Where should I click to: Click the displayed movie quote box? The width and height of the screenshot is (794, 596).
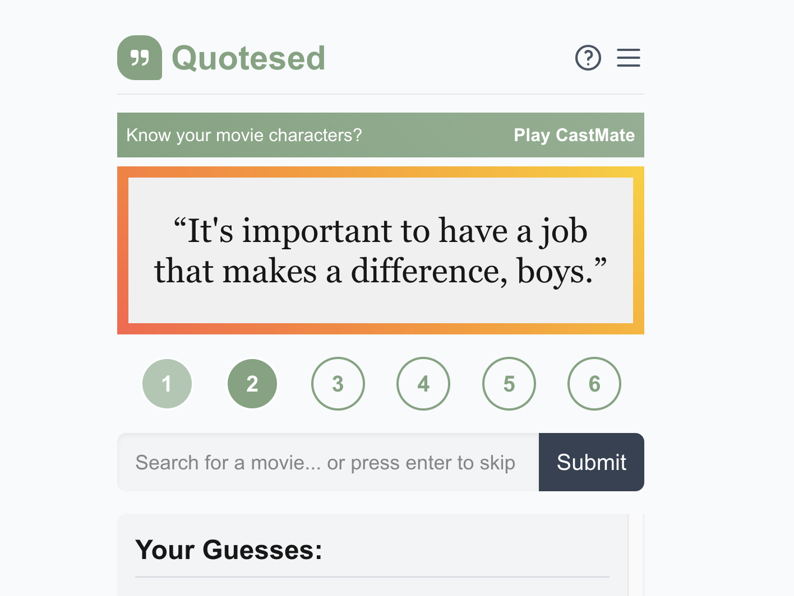click(x=381, y=250)
